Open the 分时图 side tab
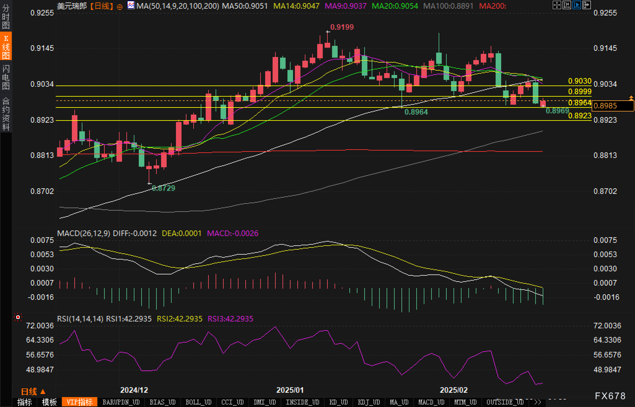Screen dimensions: 635x407 click(6, 17)
